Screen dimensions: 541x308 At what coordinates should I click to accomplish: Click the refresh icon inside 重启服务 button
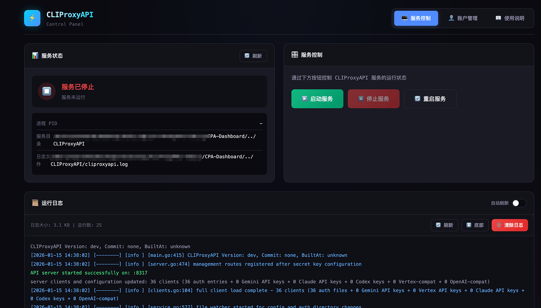pos(418,99)
